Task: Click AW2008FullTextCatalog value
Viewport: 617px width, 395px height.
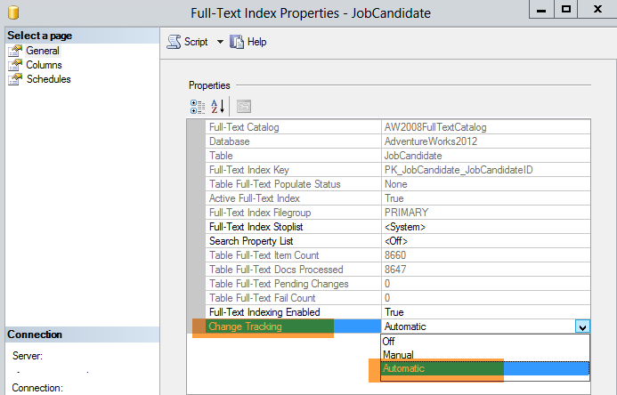Action: [x=435, y=127]
